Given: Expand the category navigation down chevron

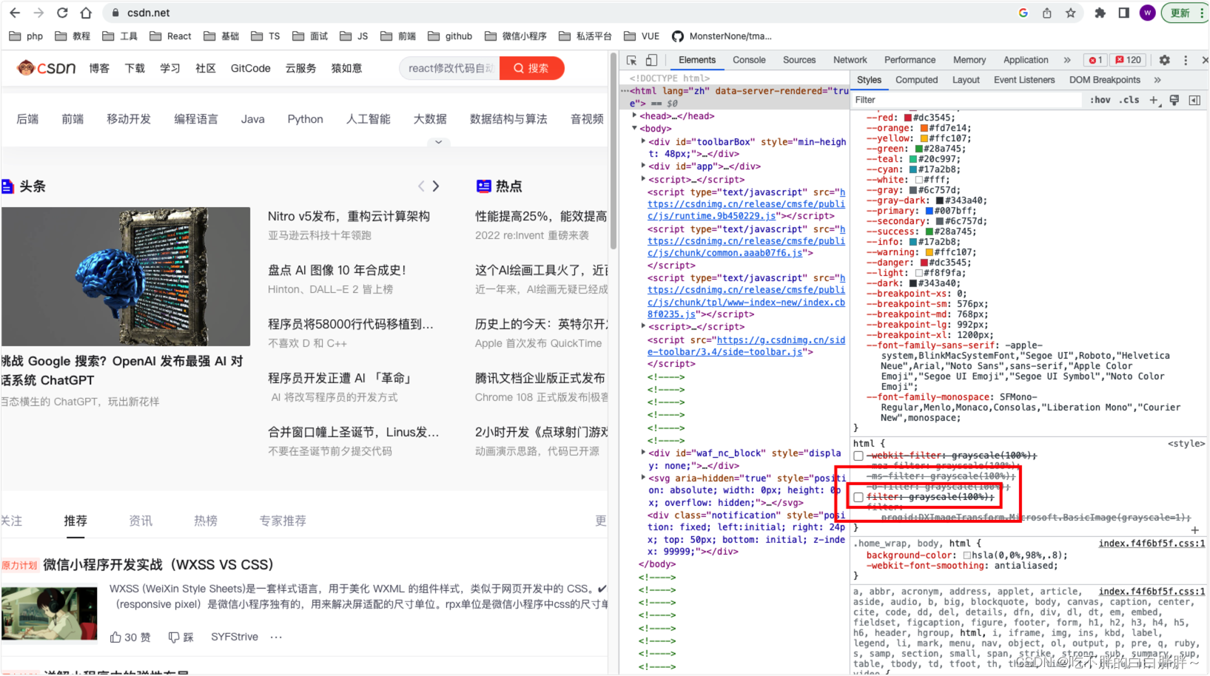Looking at the screenshot, I should coord(438,142).
